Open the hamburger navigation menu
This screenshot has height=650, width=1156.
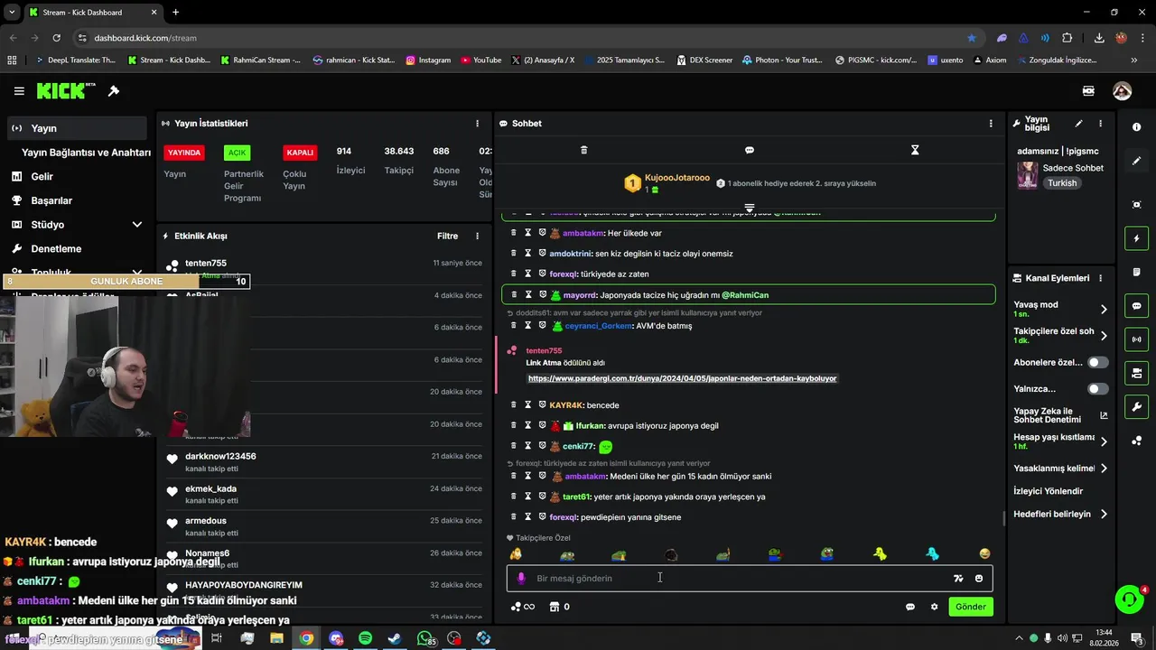tap(19, 91)
